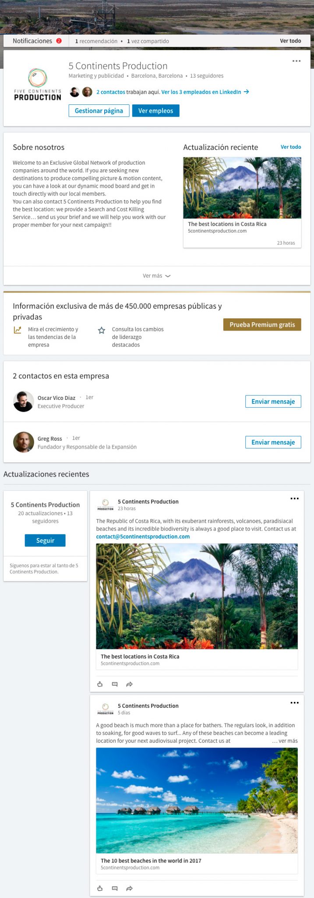This screenshot has width=314, height=898.
Task: Send message to Oscar Vico Diaz
Action: (273, 402)
